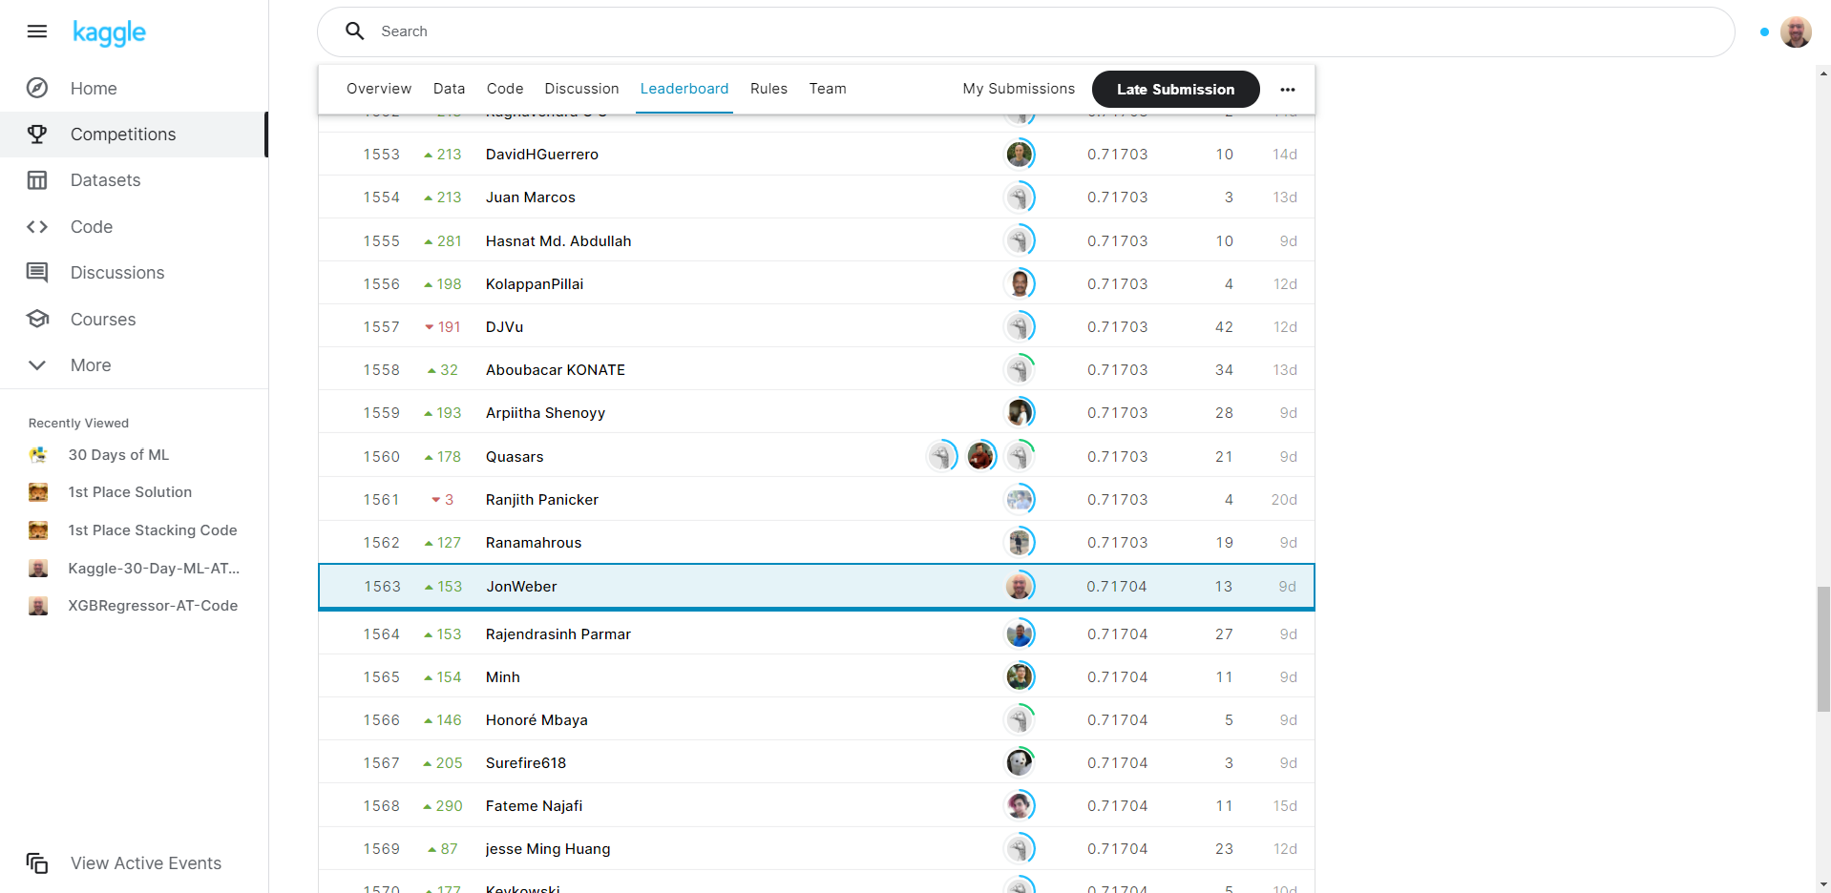Click the search magnifier icon

pos(355,31)
